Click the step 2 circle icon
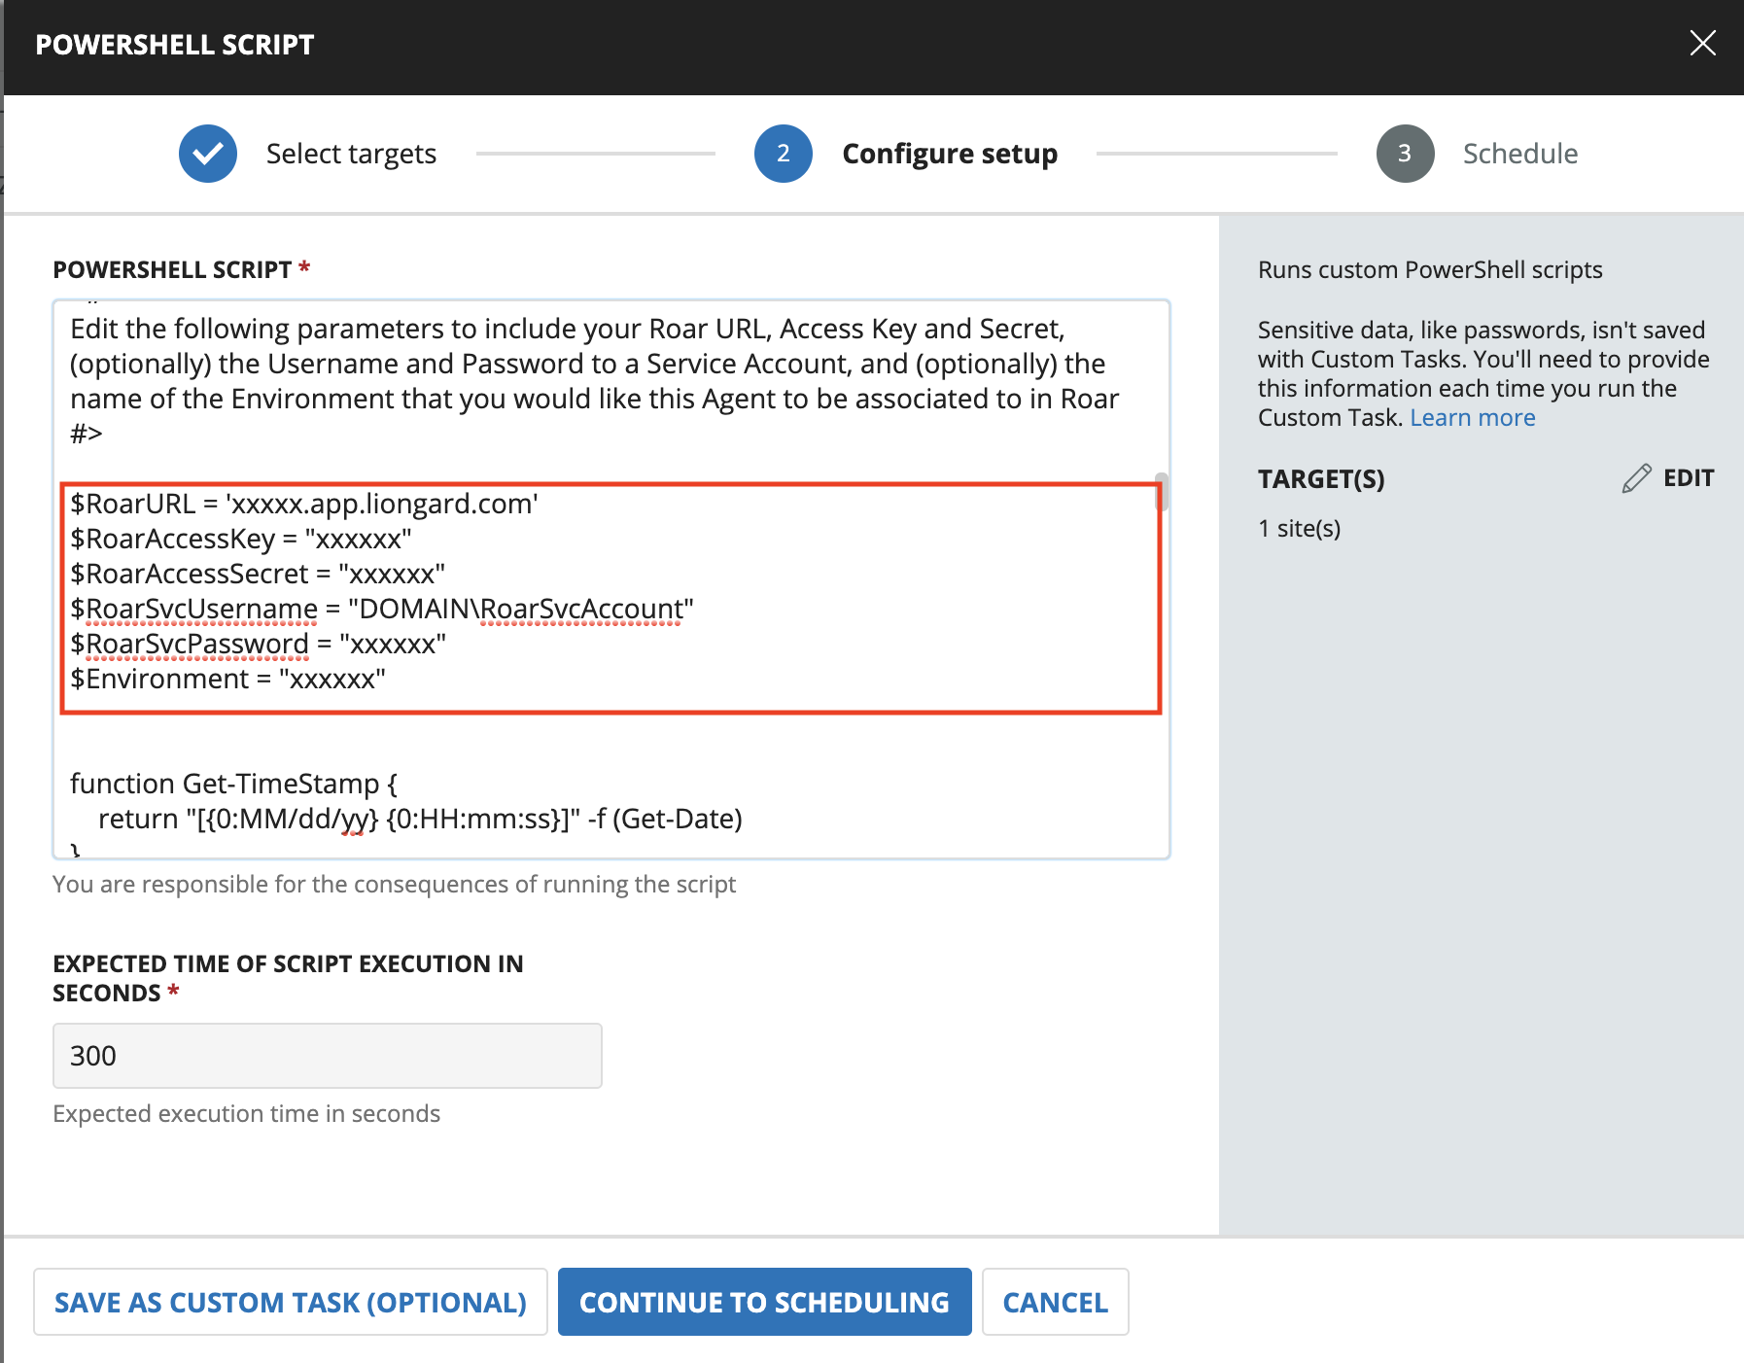Viewport: 1744px width, 1363px height. 784,154
